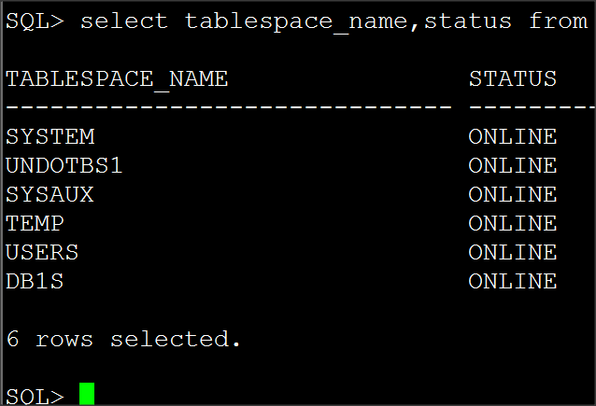Click the ONLINE status in the SYSAUX row
The image size is (596, 406).
[x=513, y=195]
